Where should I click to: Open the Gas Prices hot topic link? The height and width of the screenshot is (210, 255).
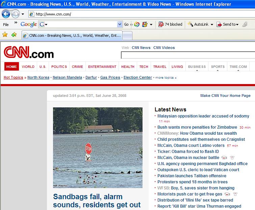110,77
